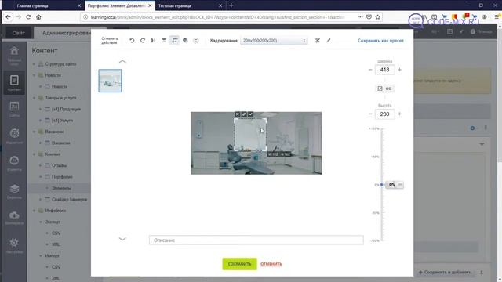This screenshot has width=502, height=282.
Task: Bookmark the page with the star icon
Action: click(378, 17)
